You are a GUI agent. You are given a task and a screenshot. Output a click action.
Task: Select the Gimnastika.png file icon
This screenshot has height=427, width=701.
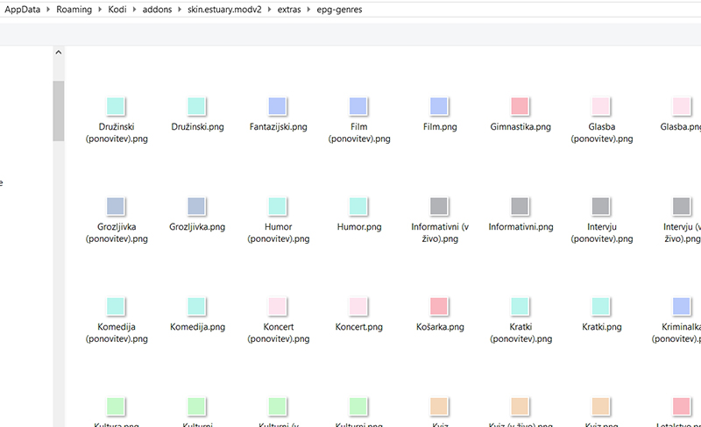pyautogui.click(x=520, y=106)
